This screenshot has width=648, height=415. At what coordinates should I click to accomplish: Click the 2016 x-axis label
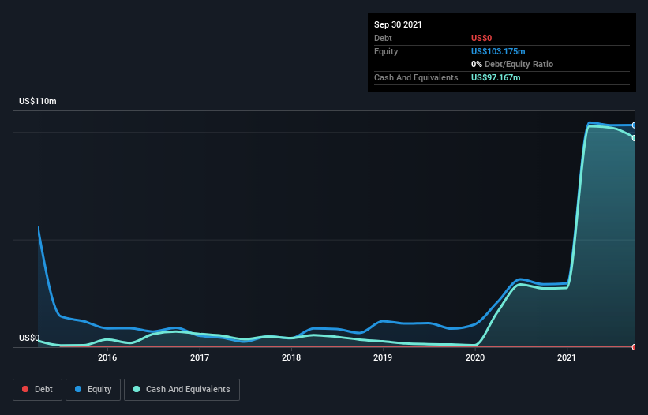[107, 357]
